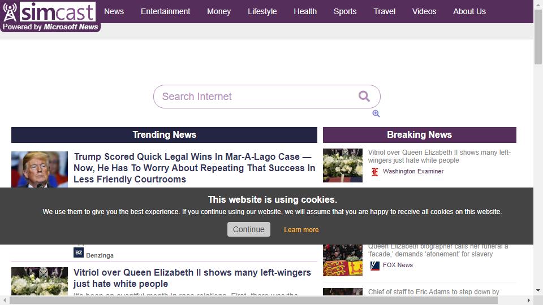The height and width of the screenshot is (305, 543).
Task: Click the horizontal scrollbar left arrow
Action: point(5,300)
